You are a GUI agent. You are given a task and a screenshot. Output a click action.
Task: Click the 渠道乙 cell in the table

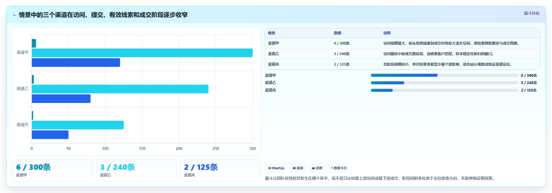(x=273, y=54)
